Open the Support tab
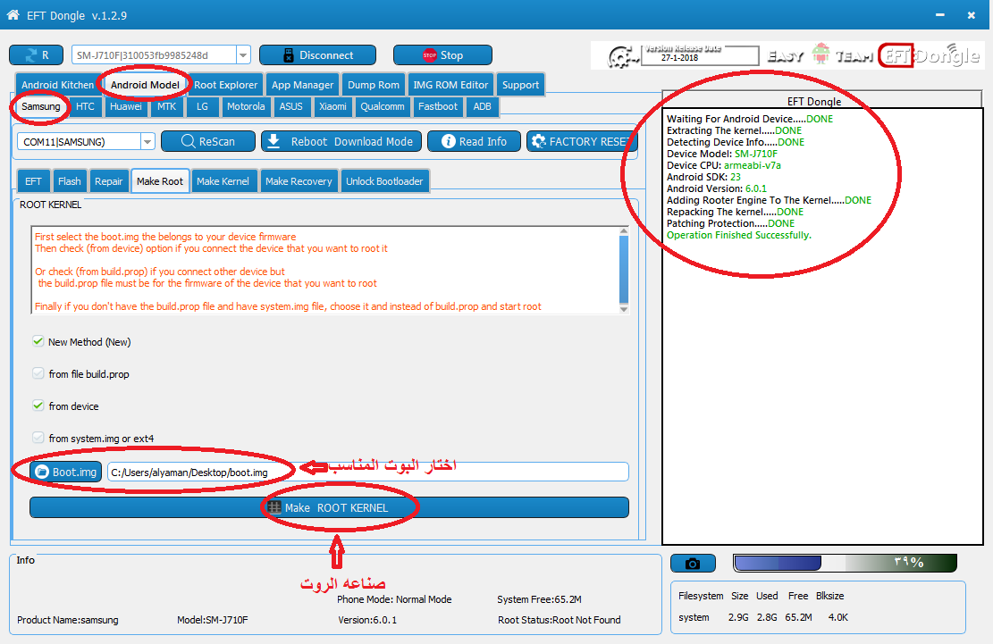 point(520,85)
